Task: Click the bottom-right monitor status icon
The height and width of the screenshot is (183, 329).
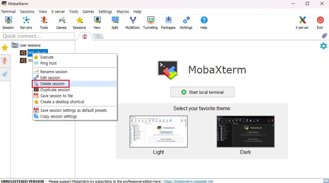Action: pos(326,181)
